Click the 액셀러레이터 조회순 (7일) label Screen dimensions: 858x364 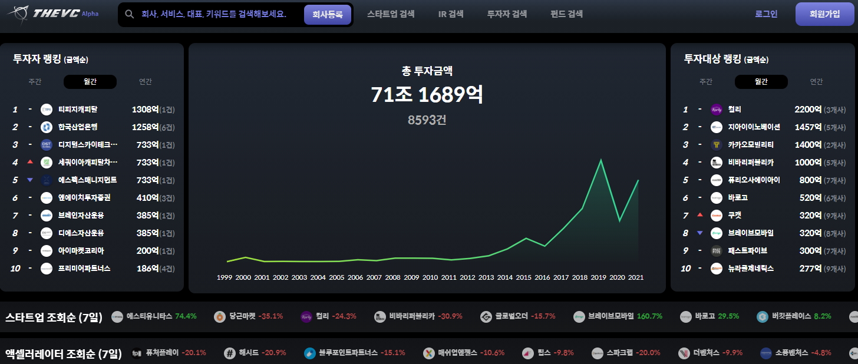coord(63,354)
